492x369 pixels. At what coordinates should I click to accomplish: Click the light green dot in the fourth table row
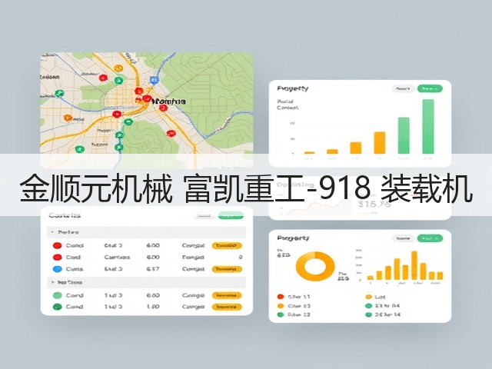[x=58, y=295]
